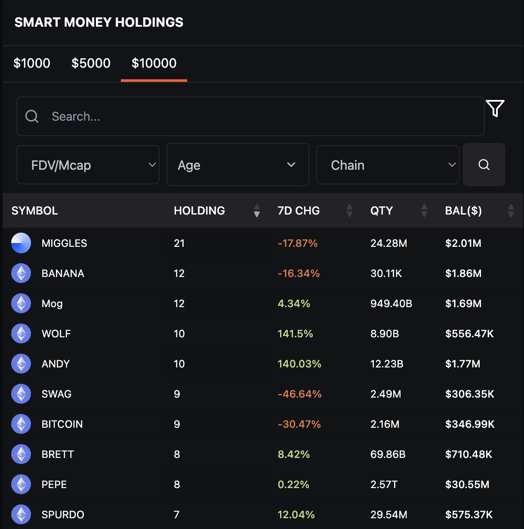
Task: Click BANANA balance $1.86M
Action: [x=463, y=274]
